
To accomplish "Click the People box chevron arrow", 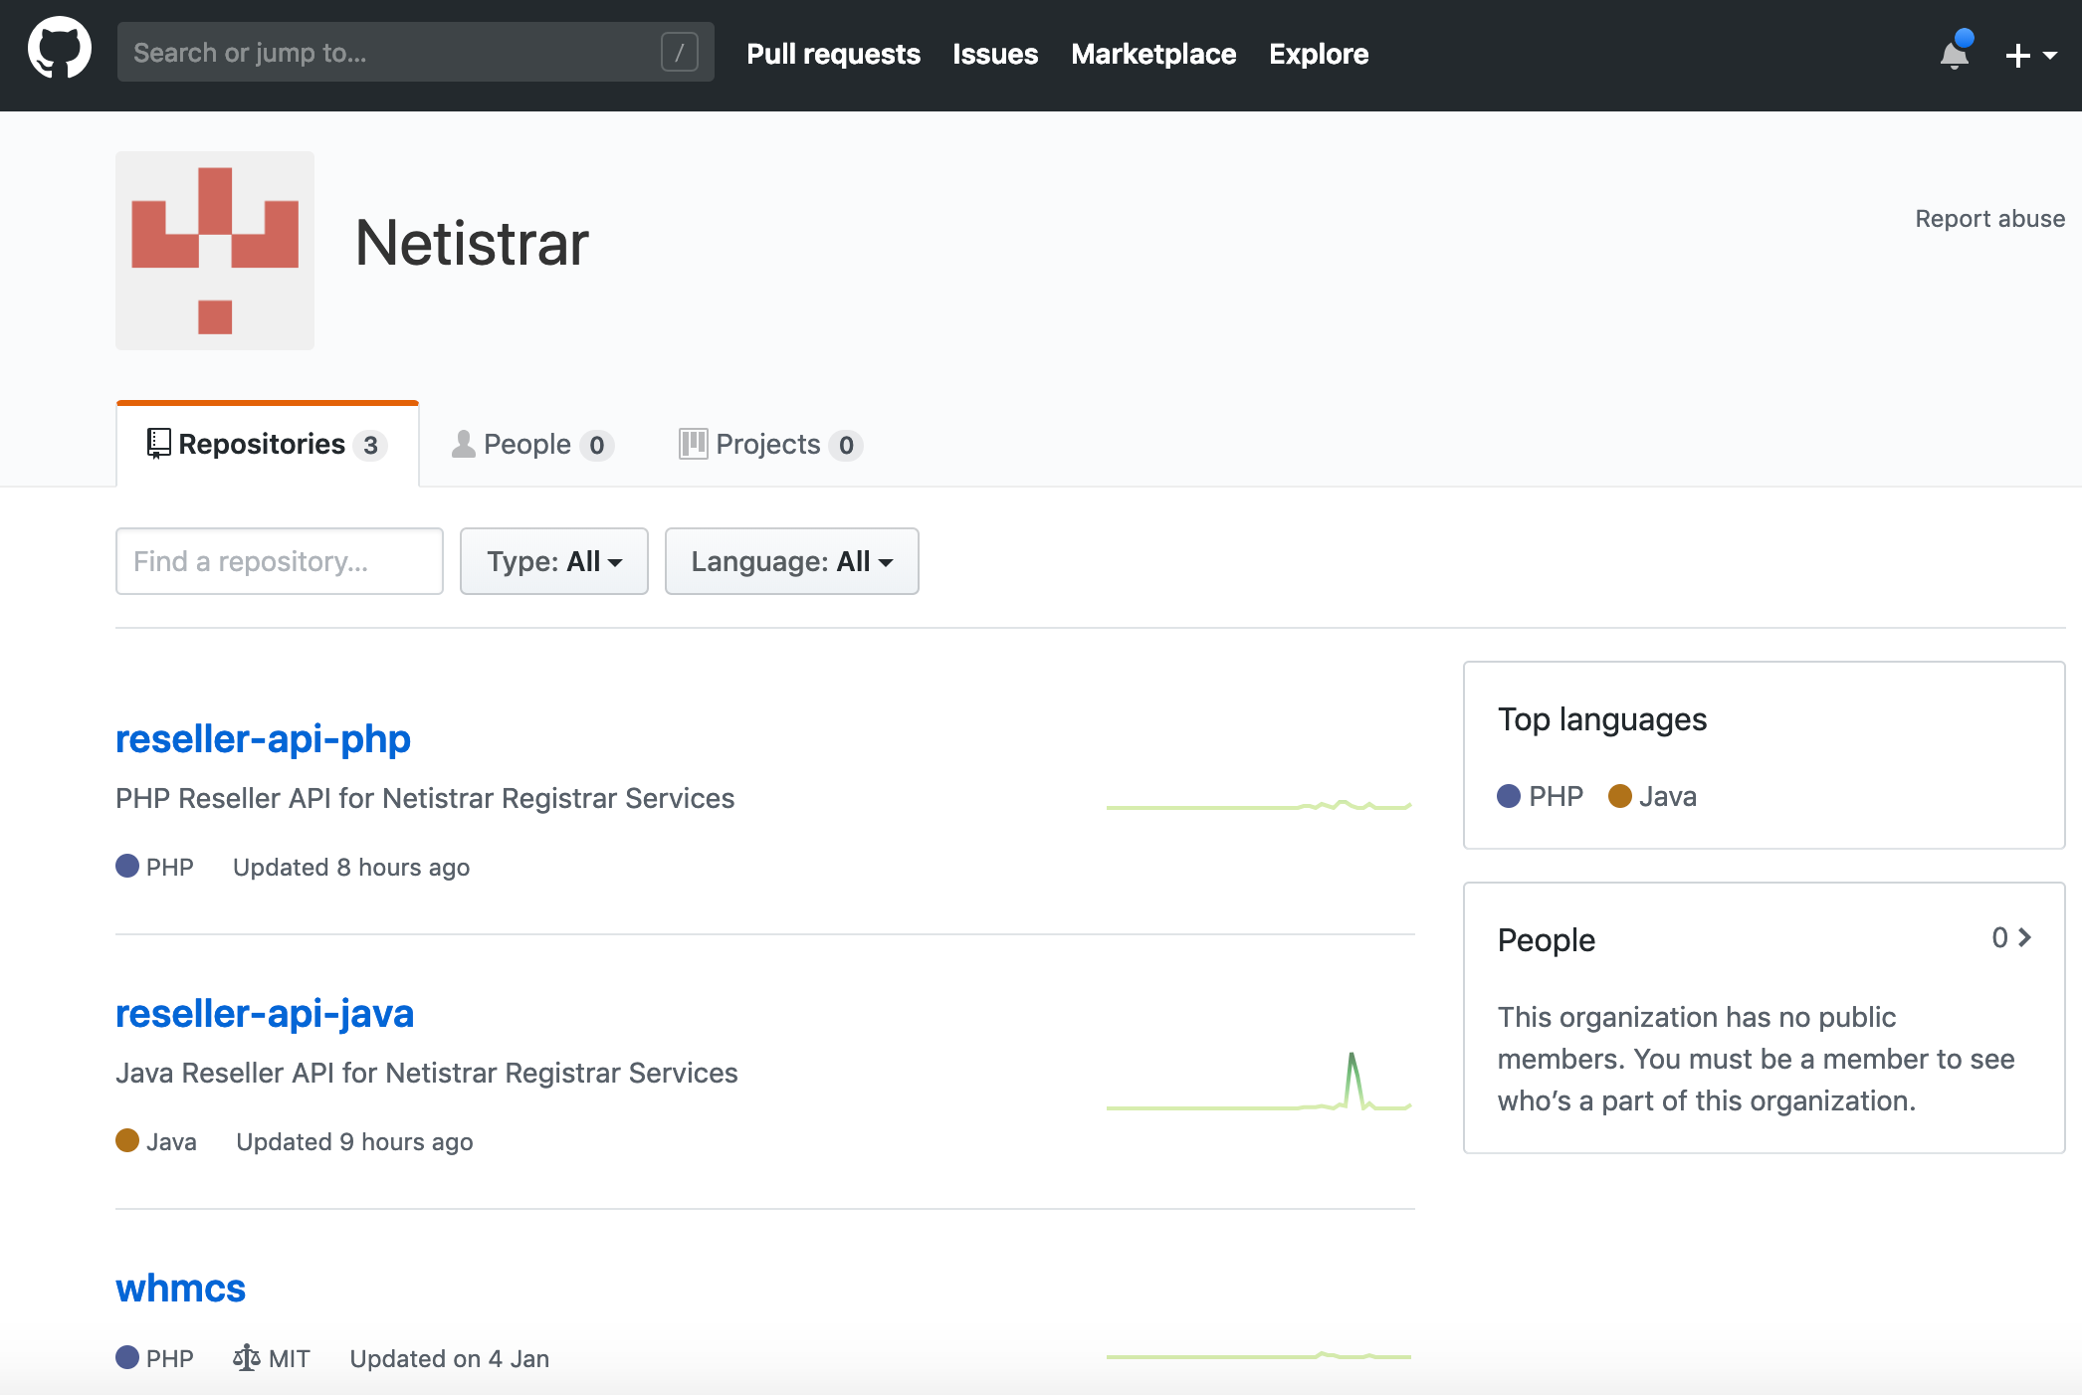I will pos(2024,937).
